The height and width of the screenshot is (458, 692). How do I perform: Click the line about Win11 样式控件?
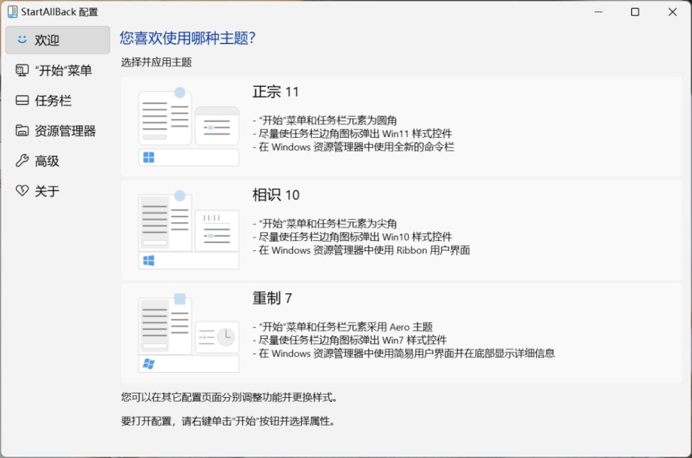(352, 134)
